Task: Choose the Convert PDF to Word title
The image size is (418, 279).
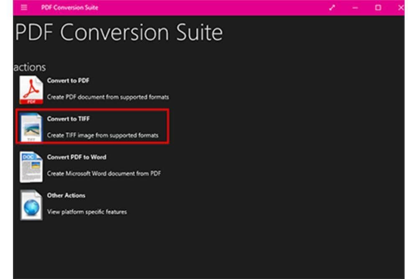Action: 76,157
